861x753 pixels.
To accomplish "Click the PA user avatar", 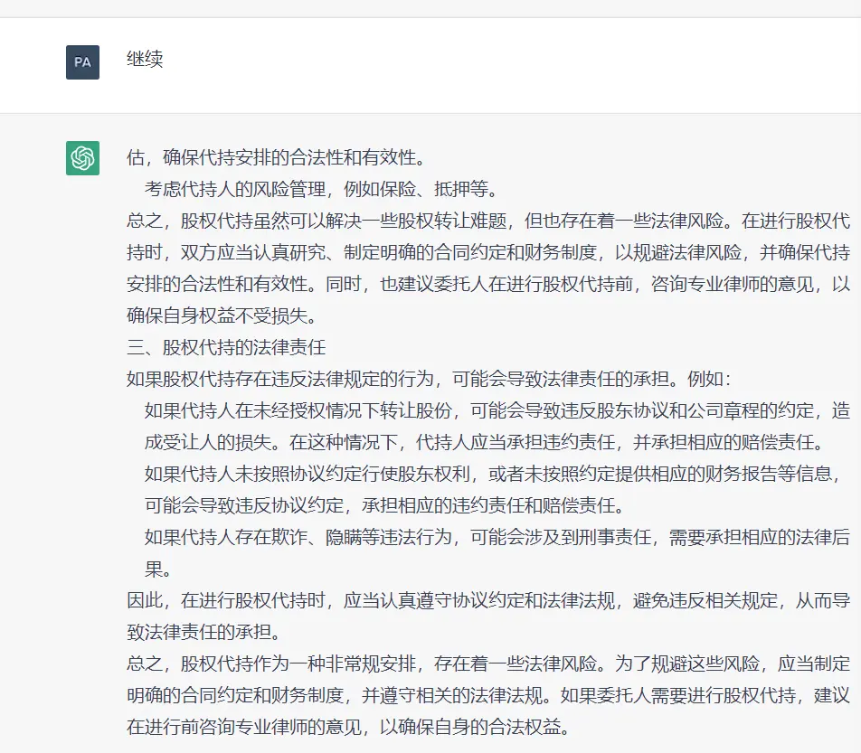I will point(82,62).
